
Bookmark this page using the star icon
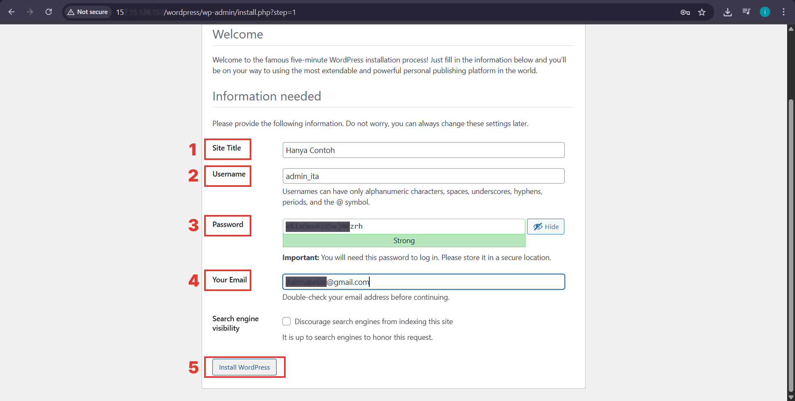[702, 12]
